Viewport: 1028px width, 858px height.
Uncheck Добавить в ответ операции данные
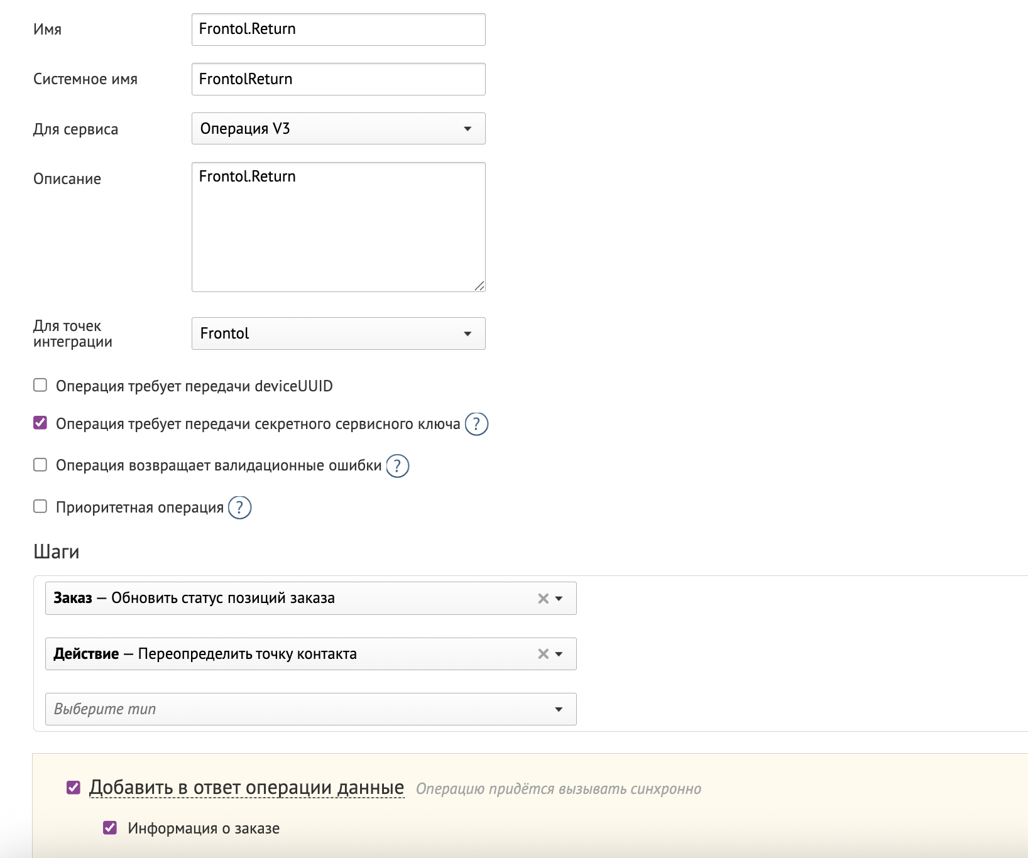pyautogui.click(x=74, y=788)
